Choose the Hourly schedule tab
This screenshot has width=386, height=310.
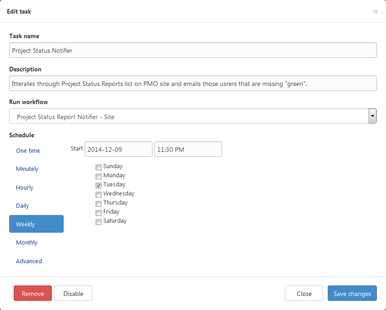25,187
